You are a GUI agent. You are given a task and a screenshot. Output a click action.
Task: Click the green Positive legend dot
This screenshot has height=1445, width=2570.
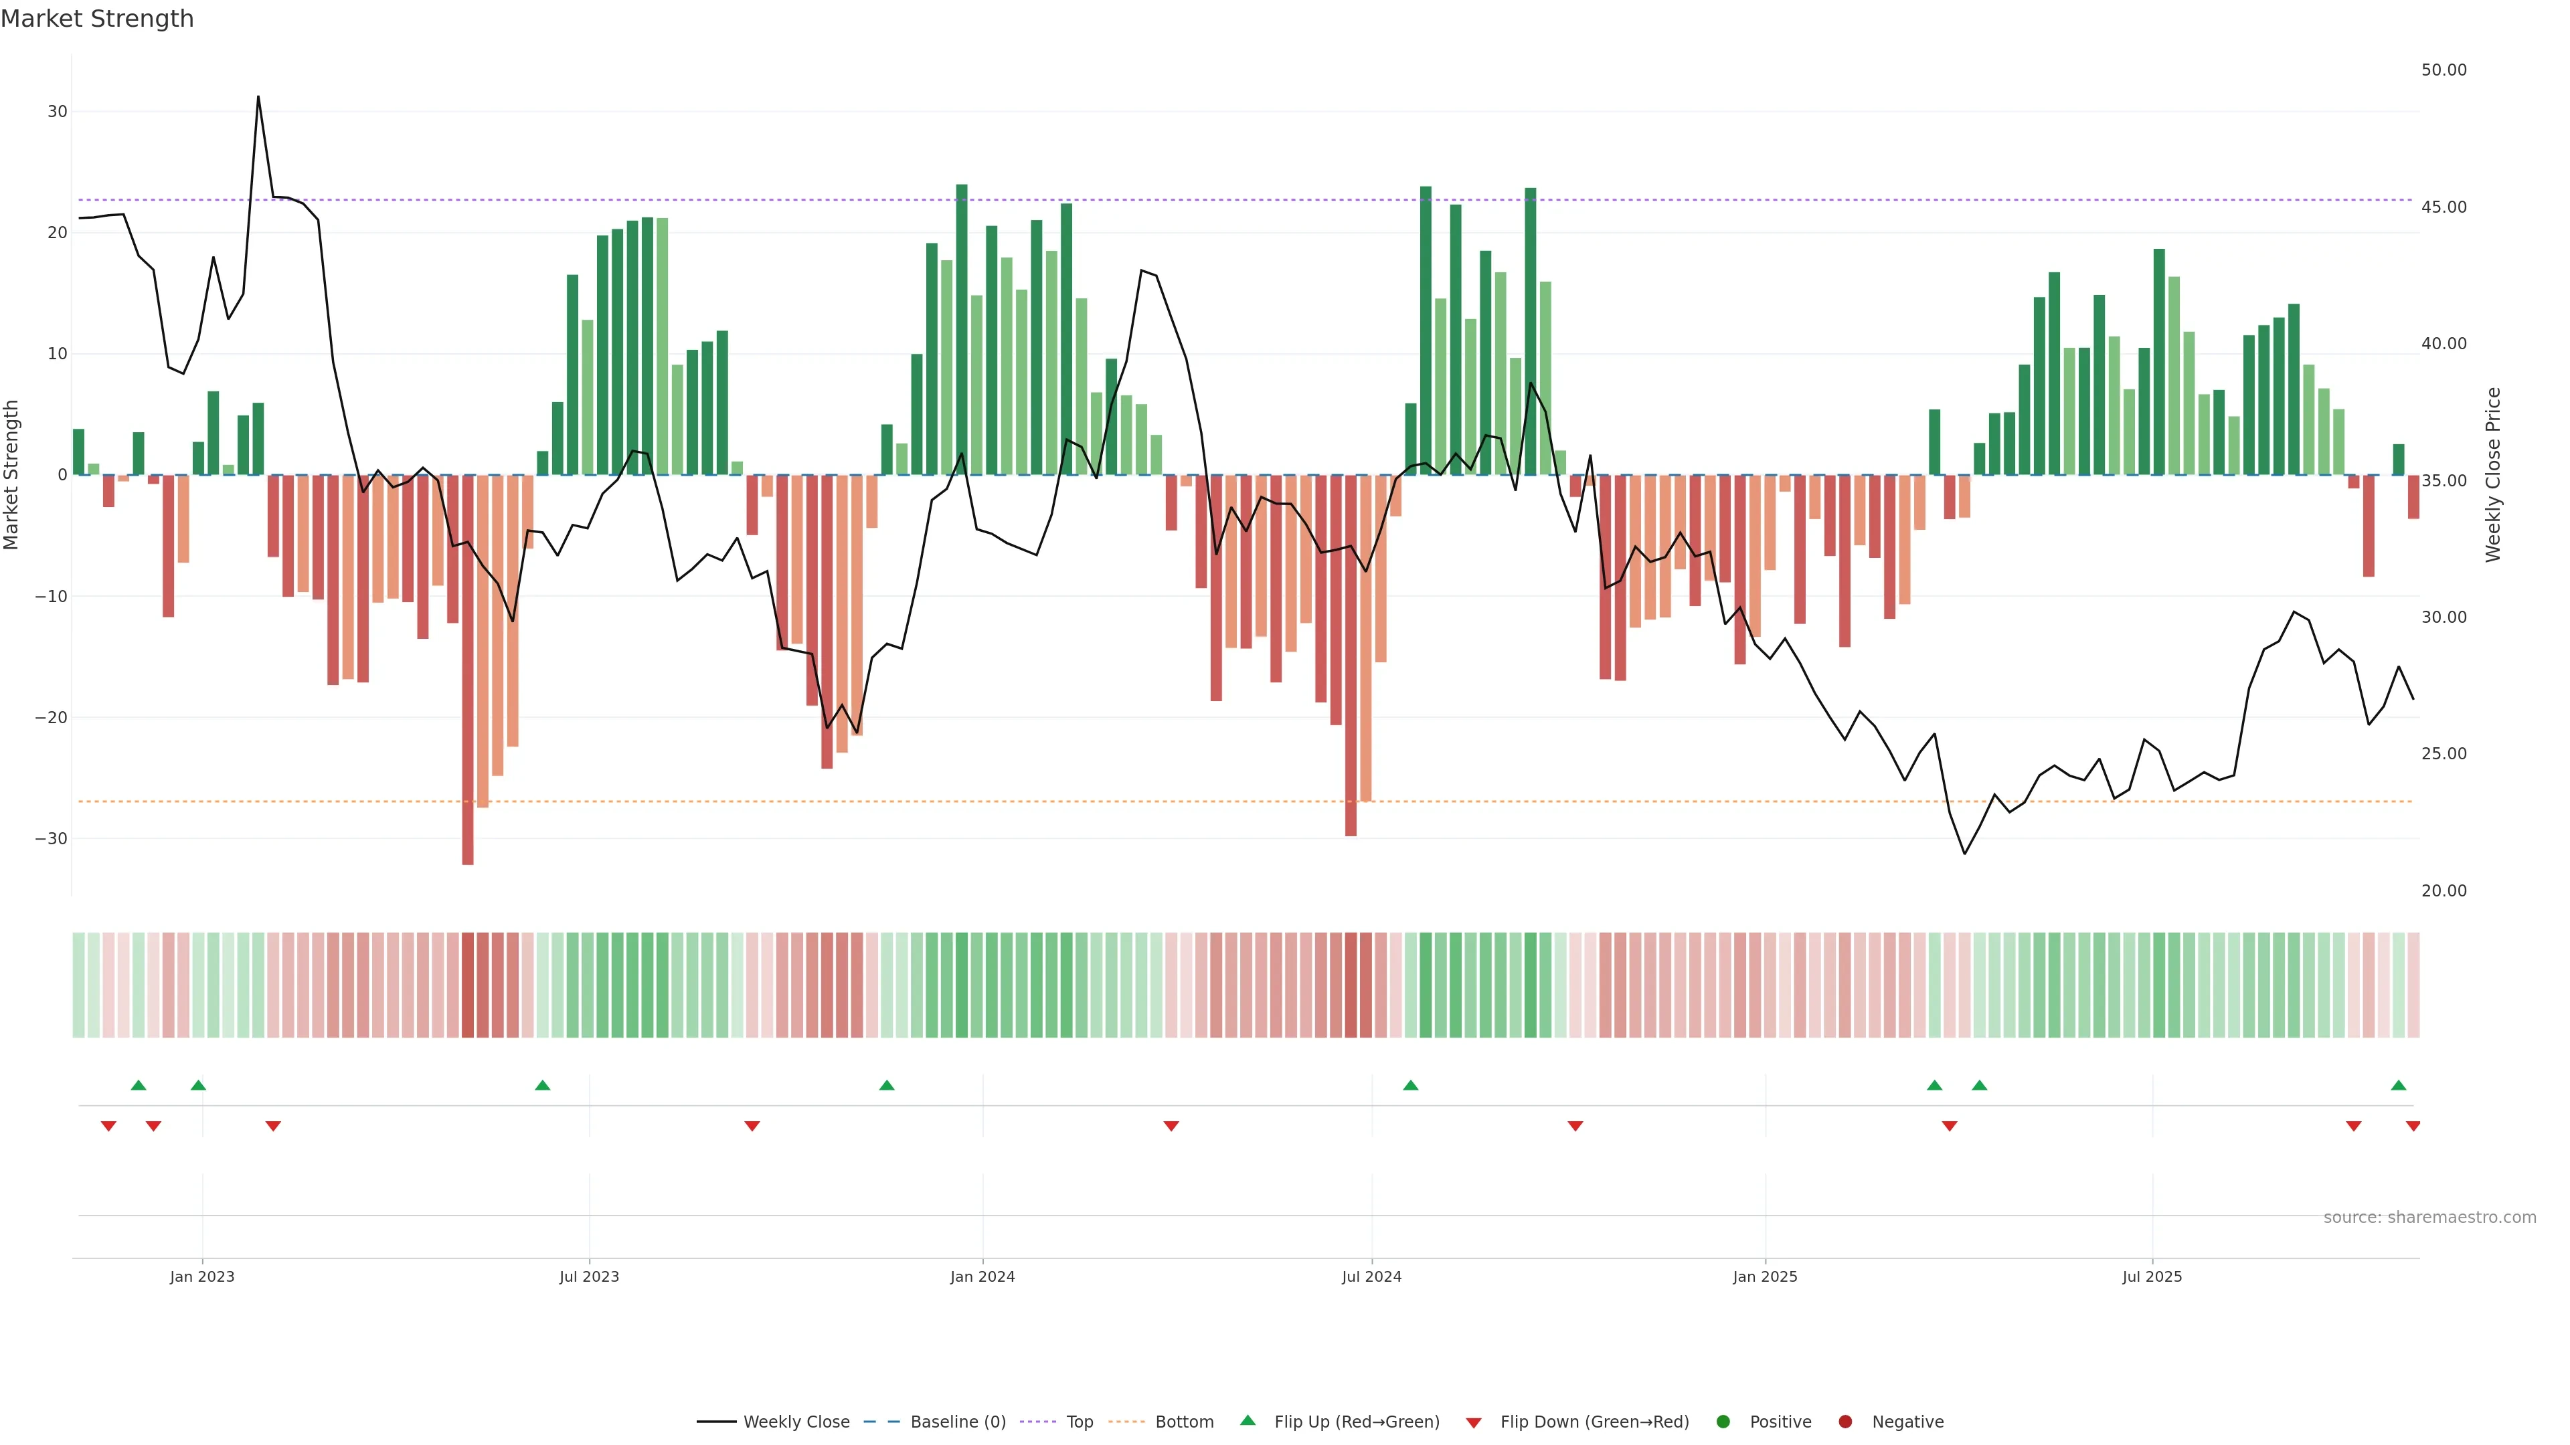tap(1723, 1421)
